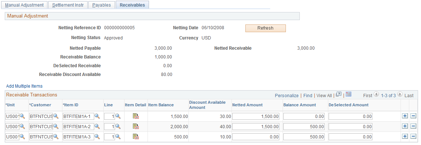The width and height of the screenshot is (421, 145).
Task: Add a row after BTFITEM1A-2
Action: (x=405, y=126)
